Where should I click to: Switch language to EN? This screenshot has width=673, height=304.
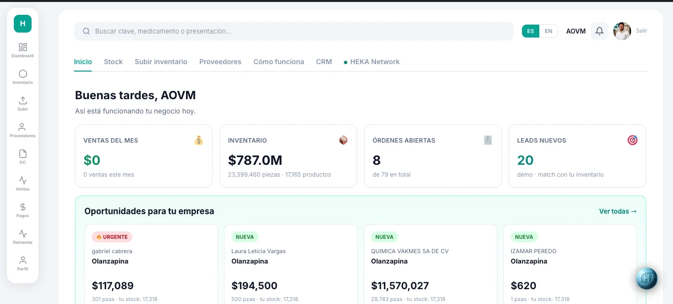[548, 31]
